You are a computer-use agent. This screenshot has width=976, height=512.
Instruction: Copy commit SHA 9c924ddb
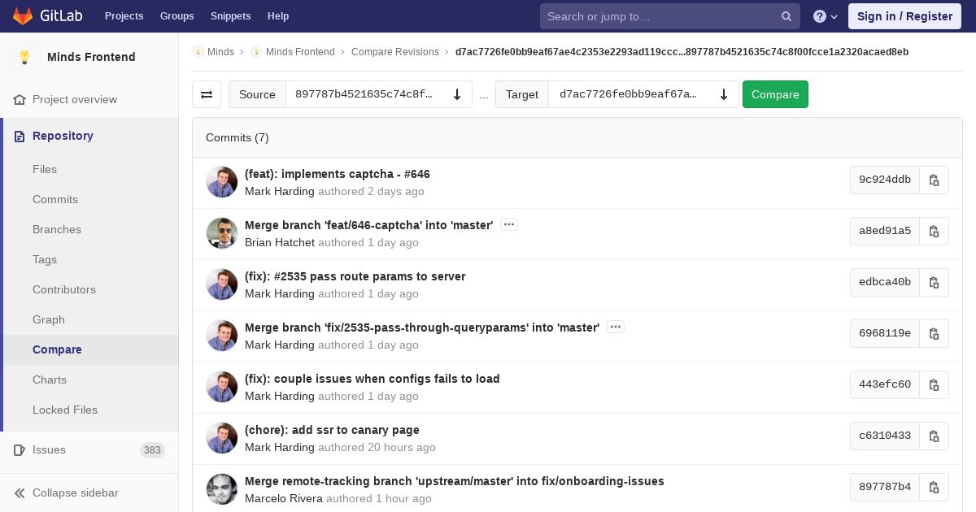pos(934,180)
